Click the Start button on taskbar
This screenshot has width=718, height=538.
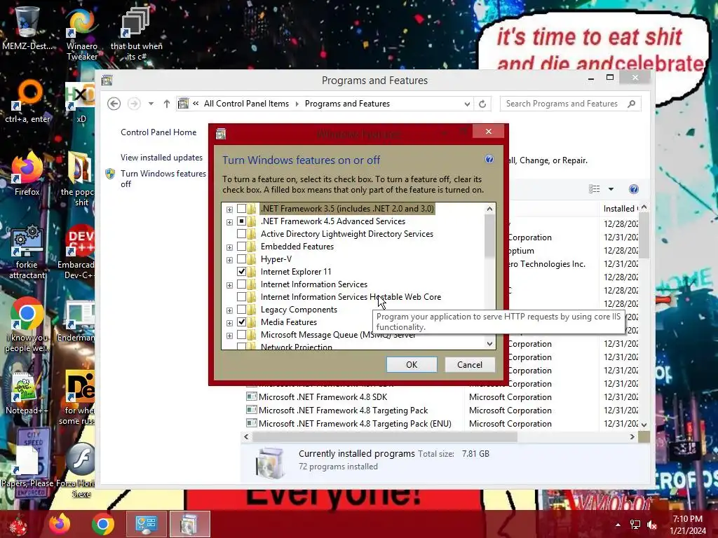point(18,524)
